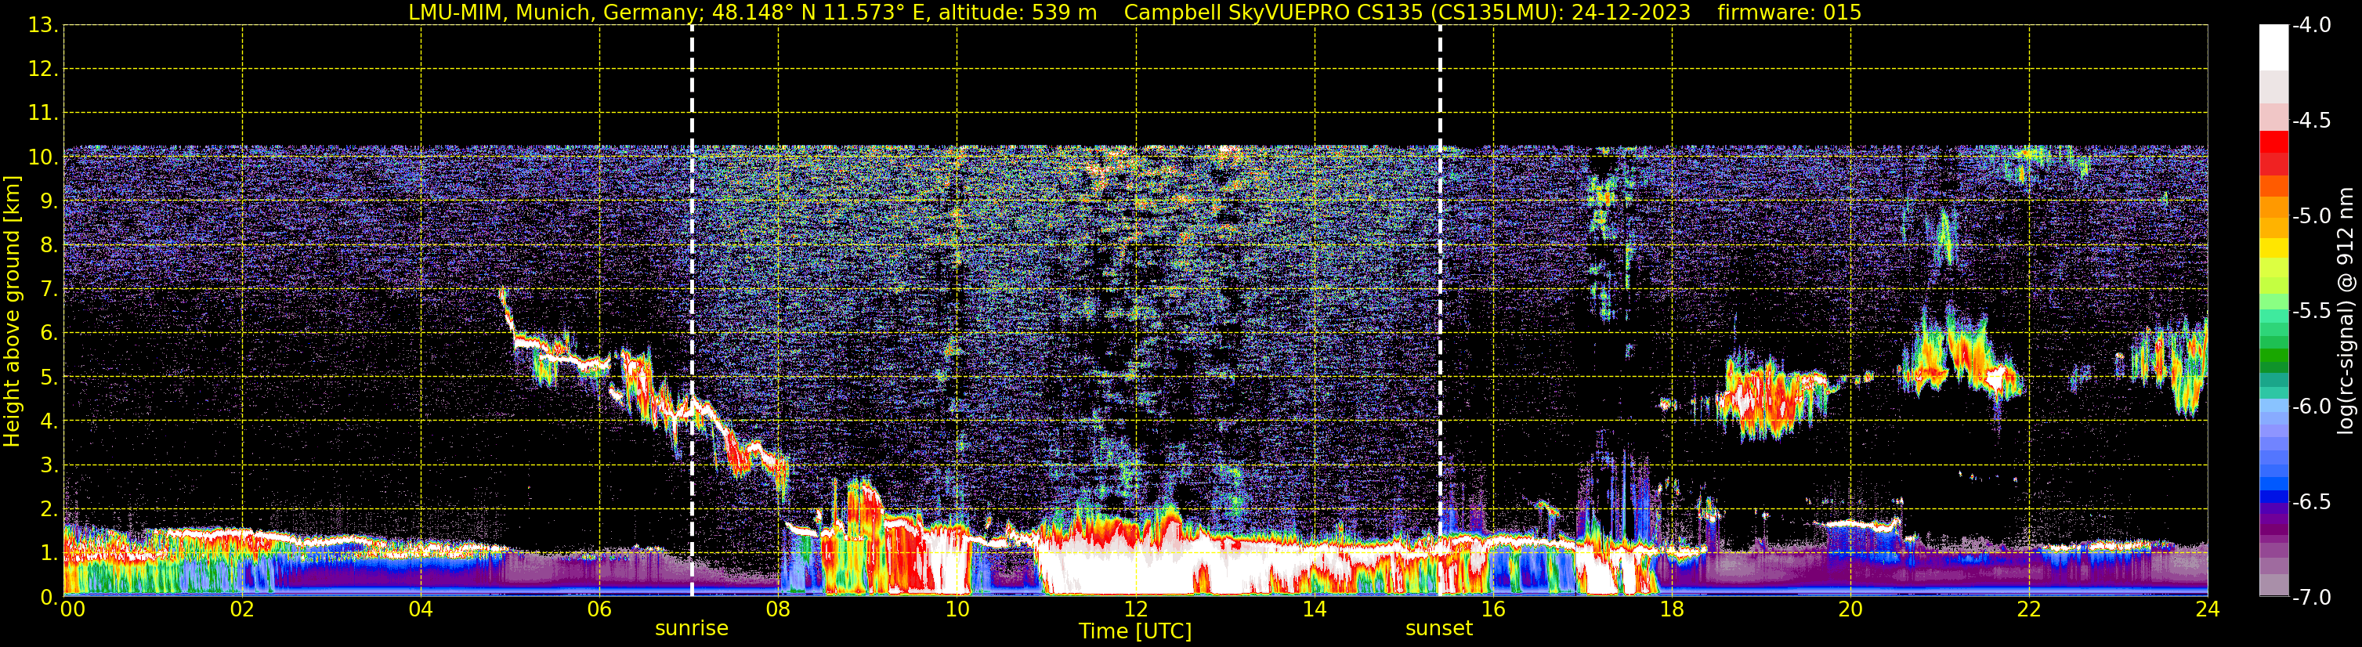Click the '-5.5' colorbar tick label

(x=2312, y=312)
